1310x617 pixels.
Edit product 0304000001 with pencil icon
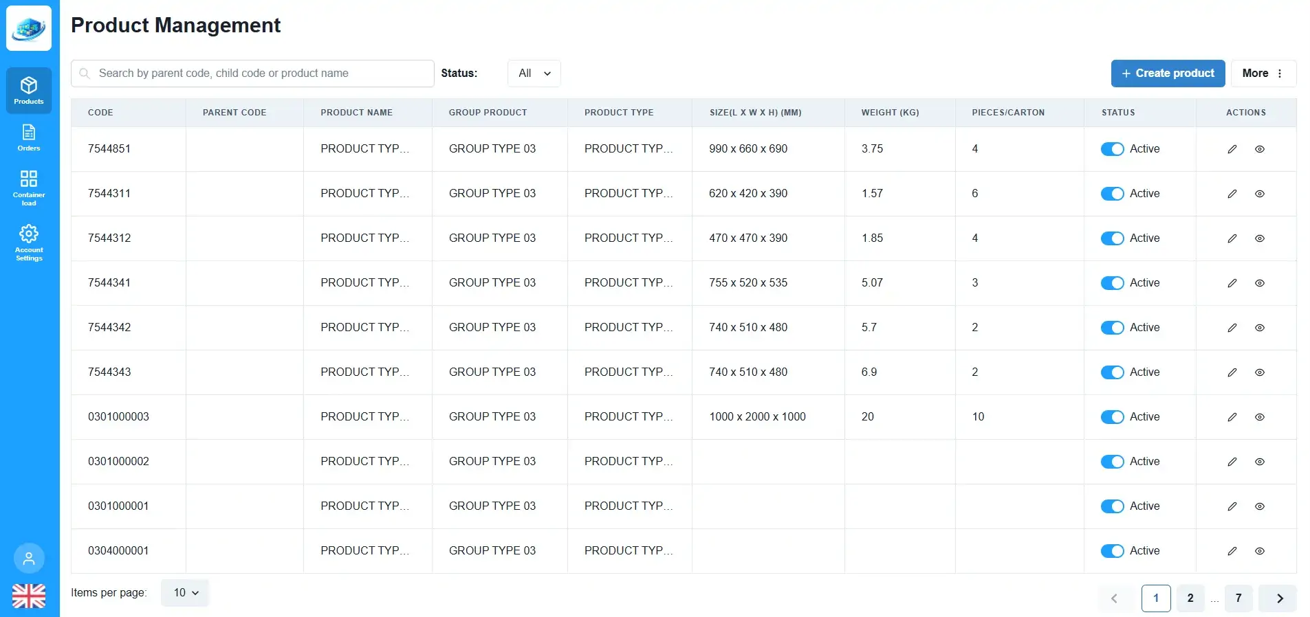click(1232, 551)
